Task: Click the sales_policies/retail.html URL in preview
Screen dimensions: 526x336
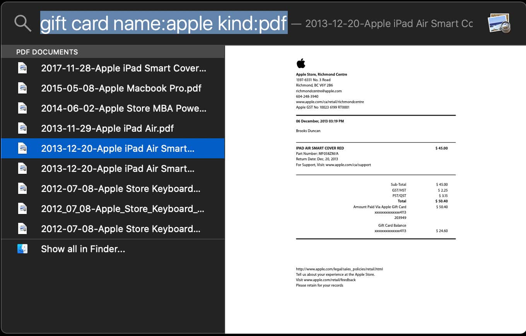Action: 339,269
